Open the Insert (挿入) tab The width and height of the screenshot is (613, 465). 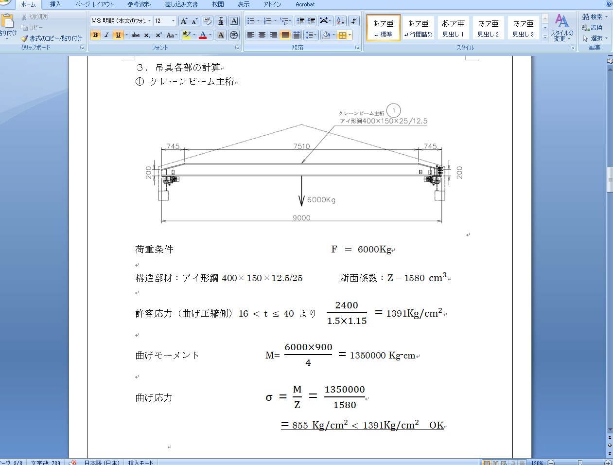[x=55, y=4]
